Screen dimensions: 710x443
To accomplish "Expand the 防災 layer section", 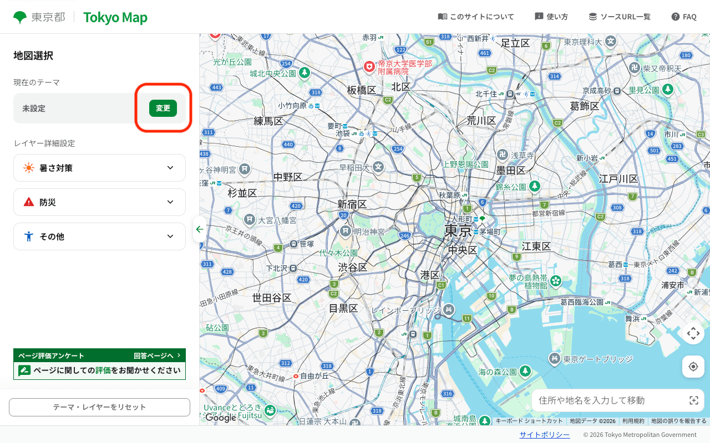I will (x=99, y=202).
